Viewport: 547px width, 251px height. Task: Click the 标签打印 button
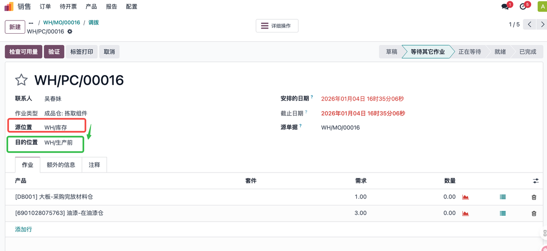82,52
